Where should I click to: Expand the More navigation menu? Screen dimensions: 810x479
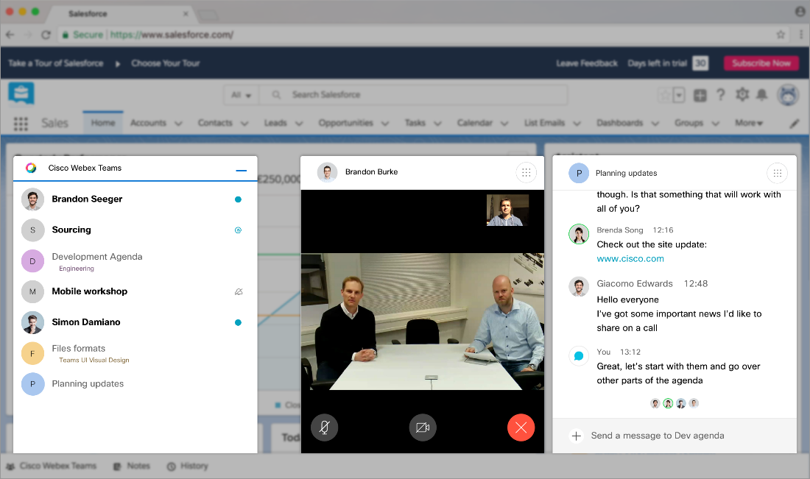749,123
